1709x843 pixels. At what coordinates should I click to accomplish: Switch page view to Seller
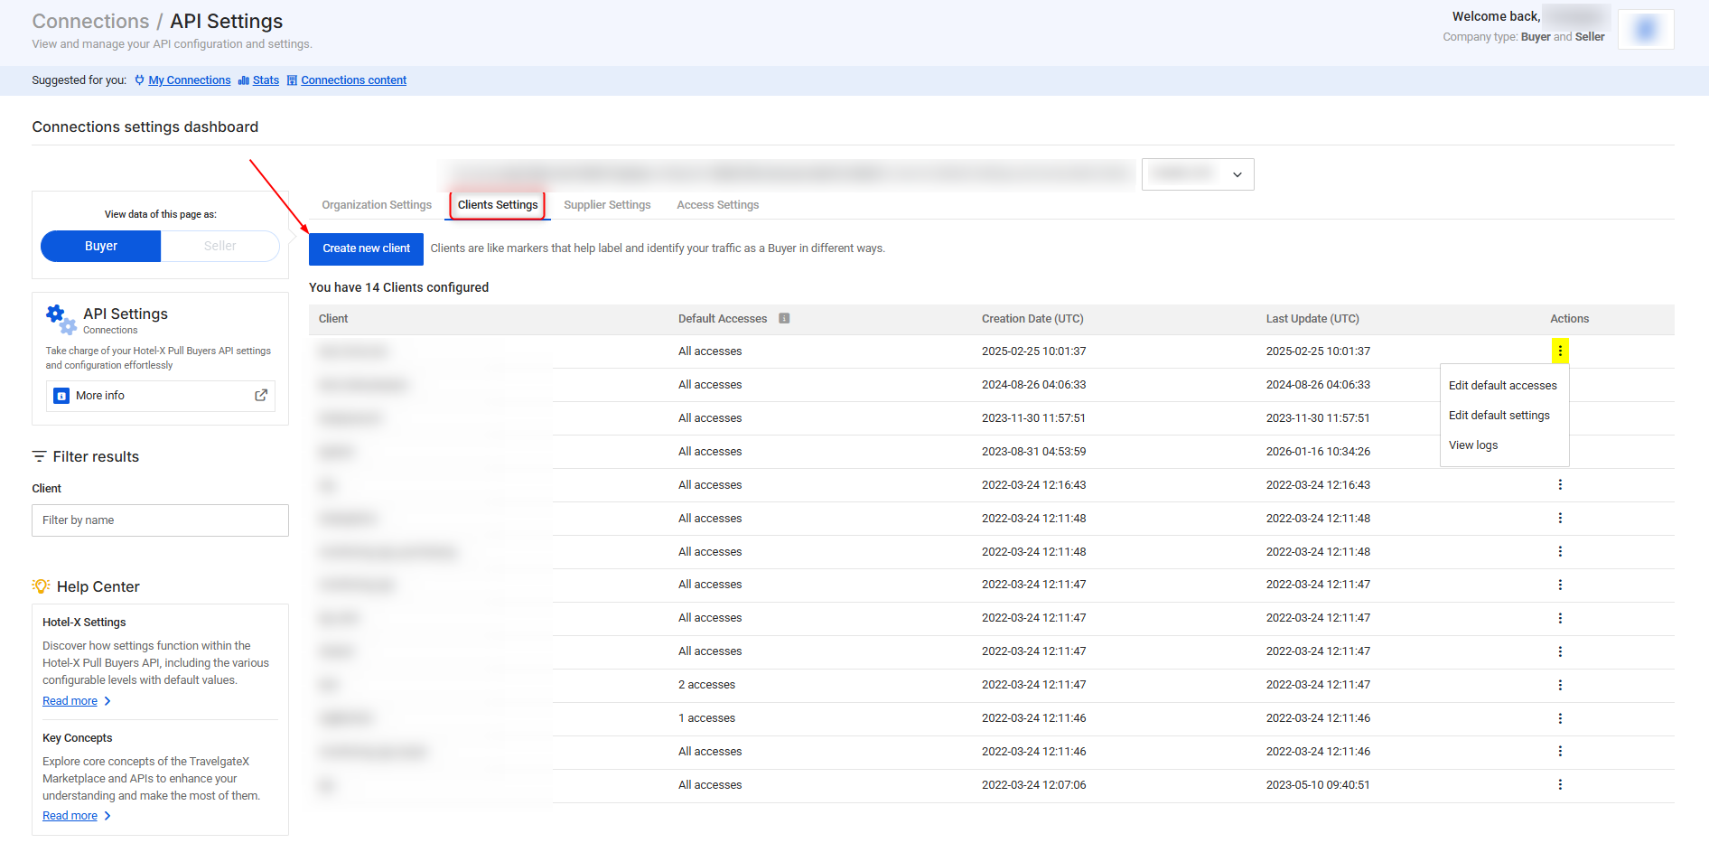pos(219,245)
